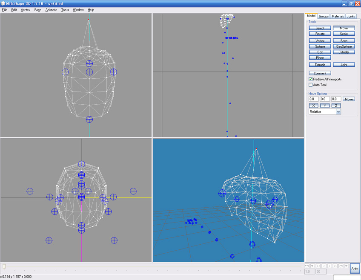This screenshot has width=361, height=280.
Task: Jump to last frame button
Action: 346,266
